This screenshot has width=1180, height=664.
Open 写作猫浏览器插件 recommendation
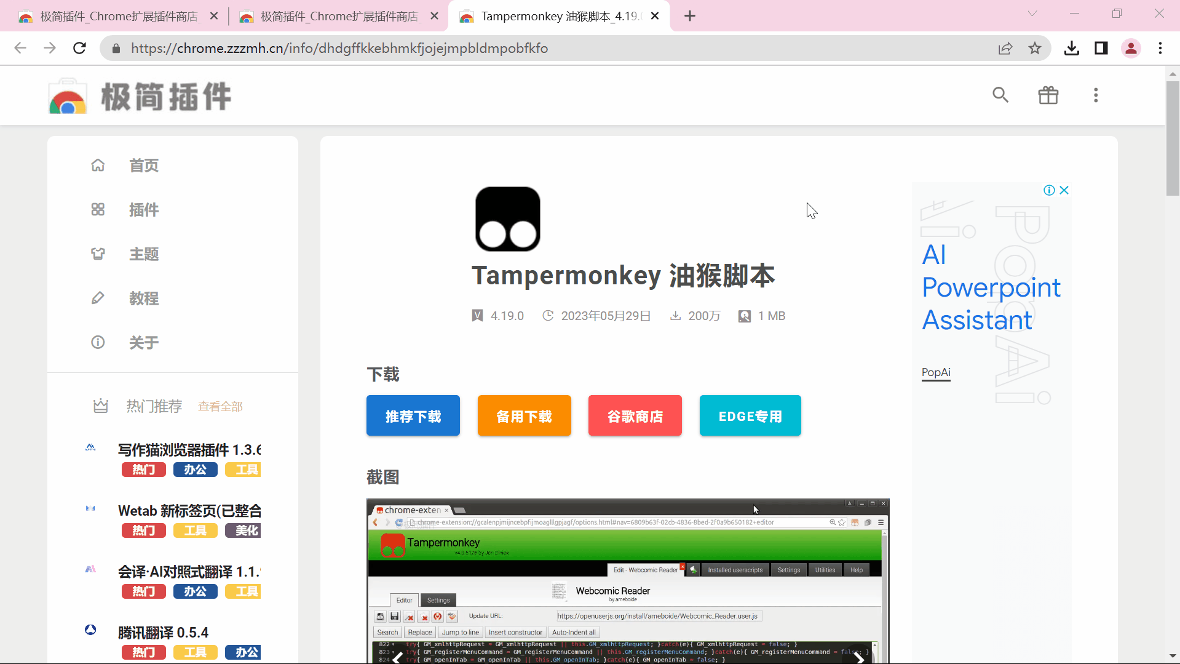[189, 450]
